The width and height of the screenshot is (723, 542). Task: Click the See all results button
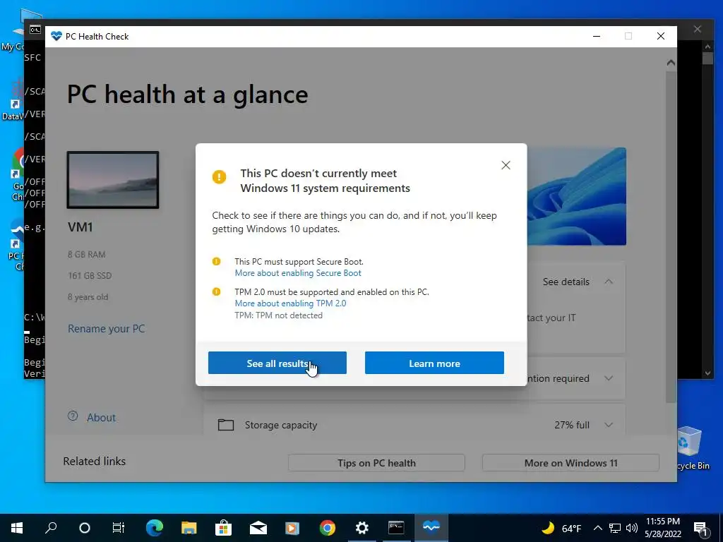pos(277,363)
